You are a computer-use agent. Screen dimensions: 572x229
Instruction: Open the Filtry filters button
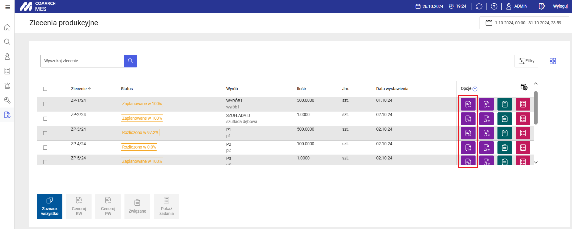[526, 61]
